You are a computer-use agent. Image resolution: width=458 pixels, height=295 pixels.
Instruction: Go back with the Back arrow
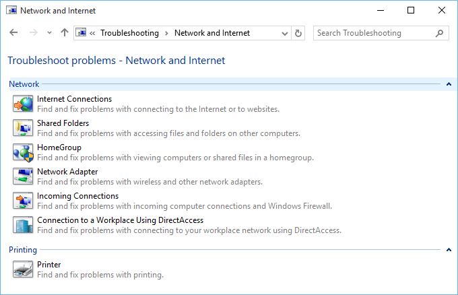(13, 33)
